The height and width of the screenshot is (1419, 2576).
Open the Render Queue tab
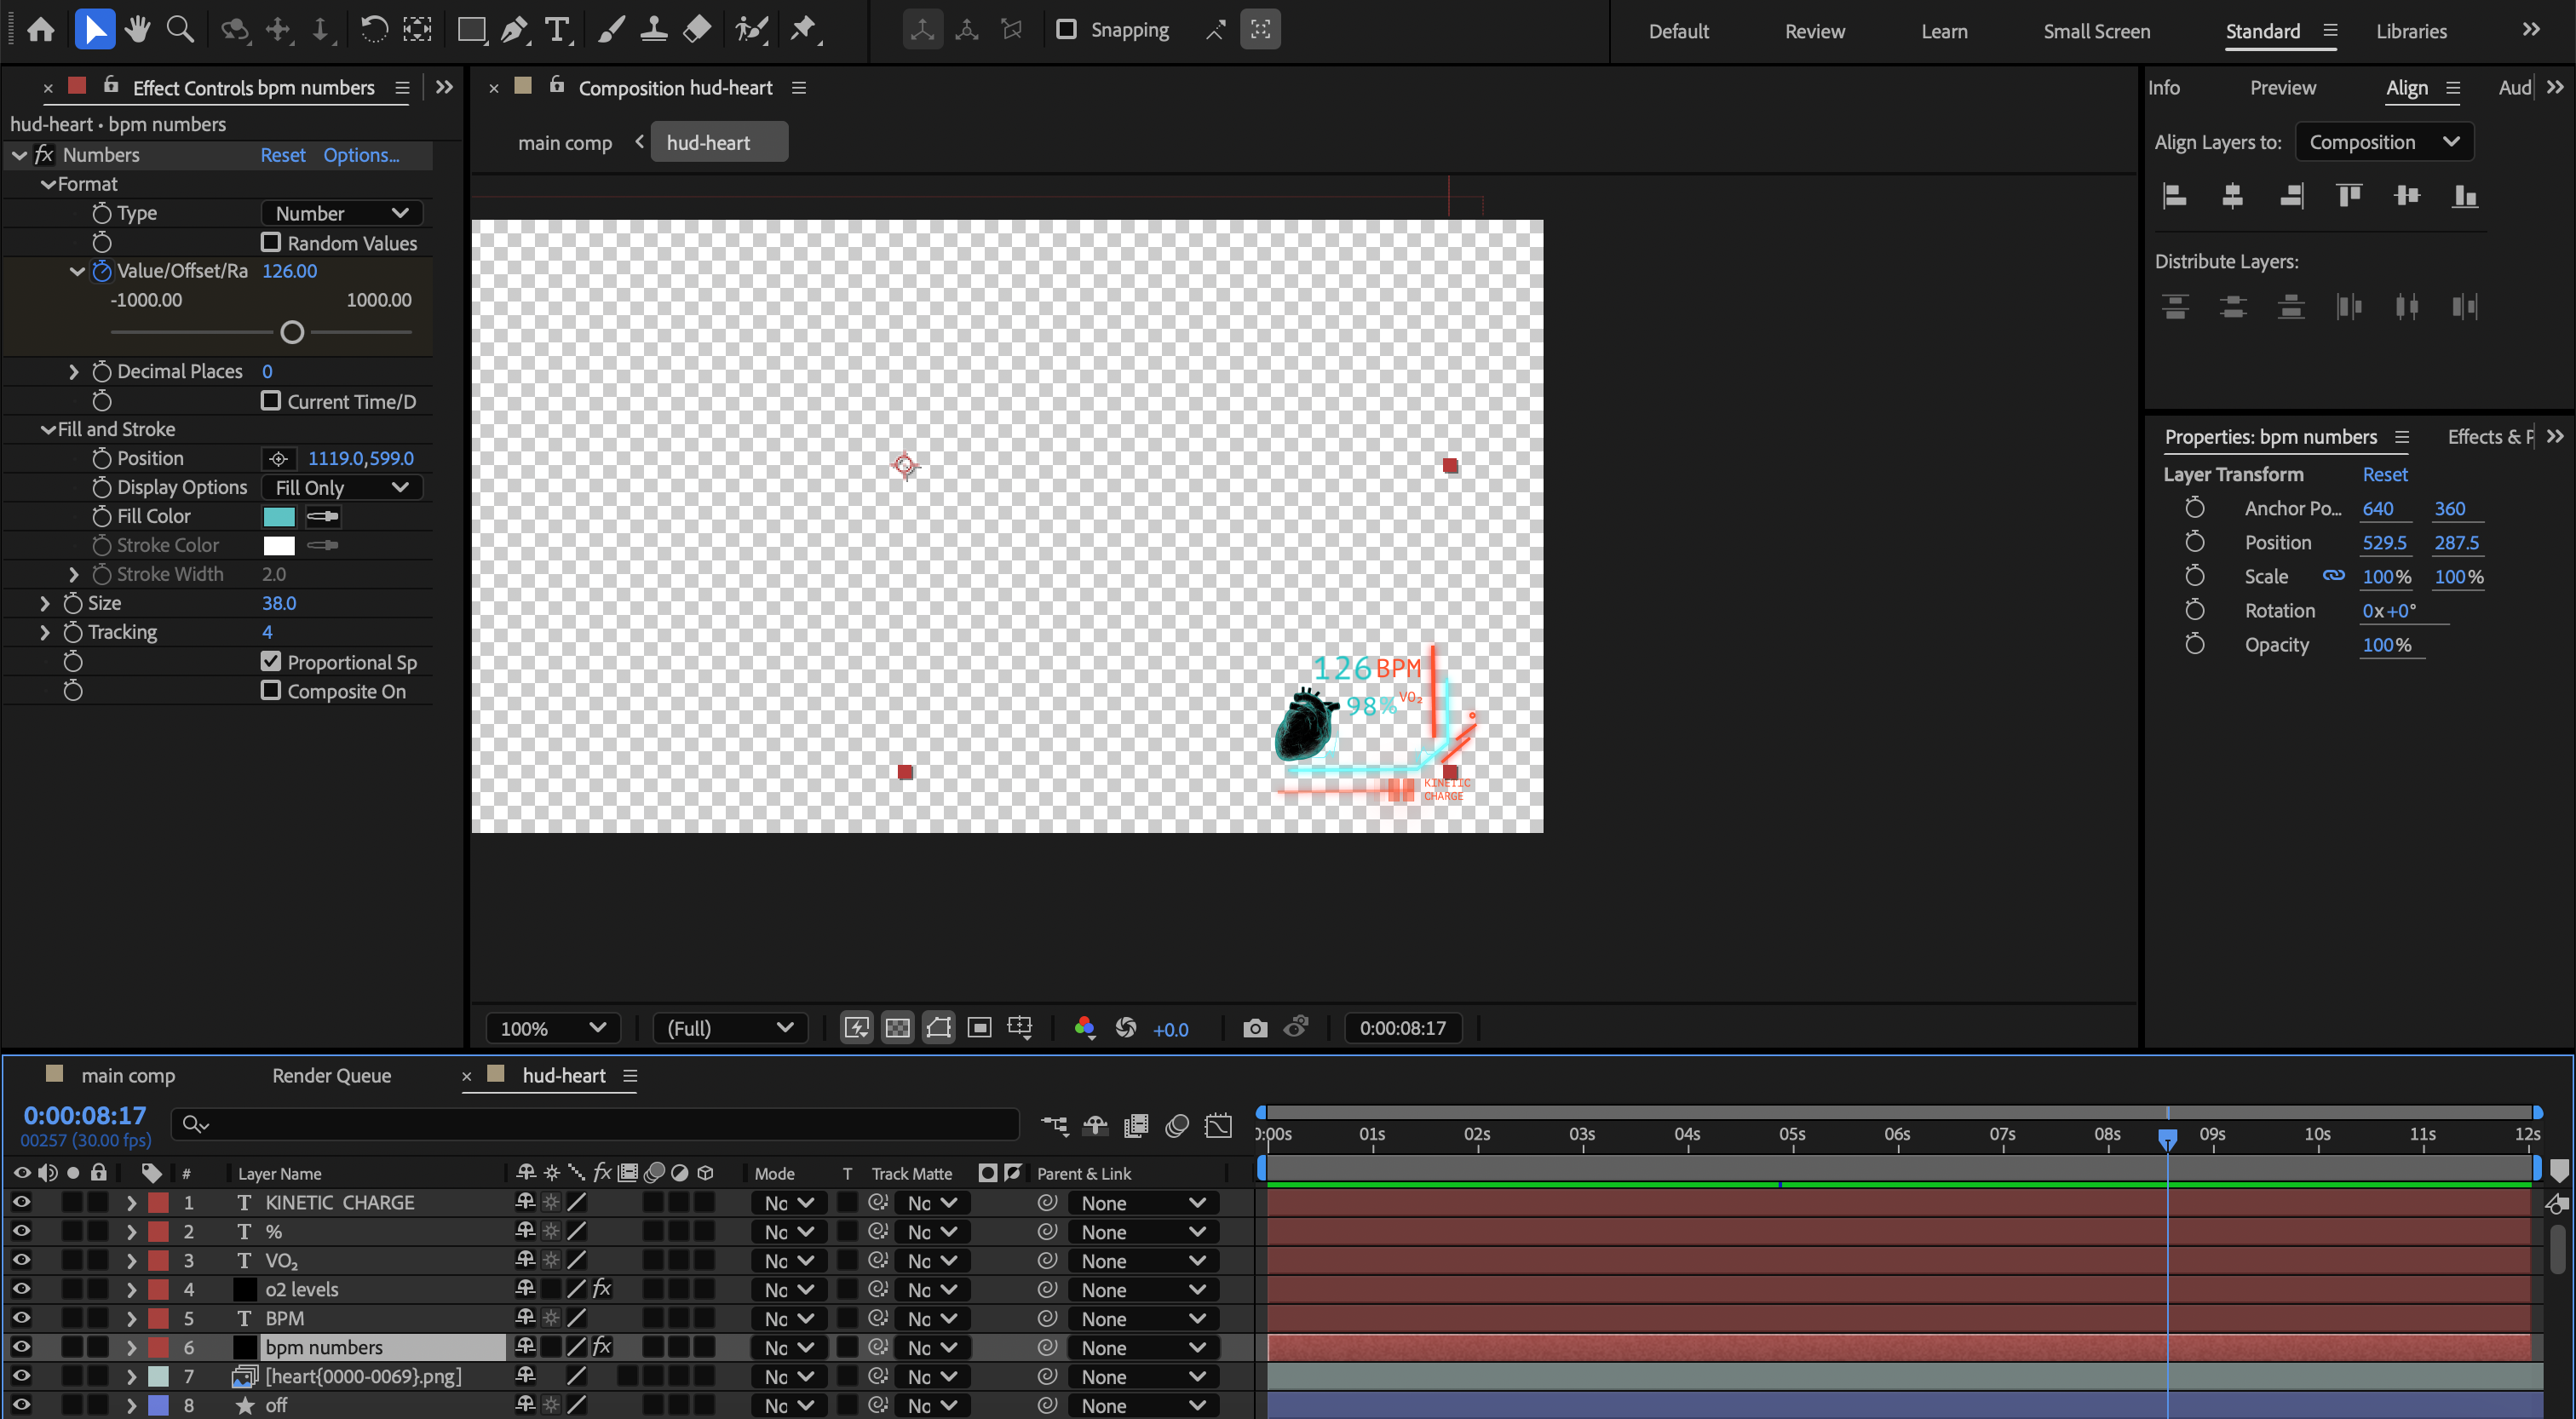pyautogui.click(x=331, y=1075)
